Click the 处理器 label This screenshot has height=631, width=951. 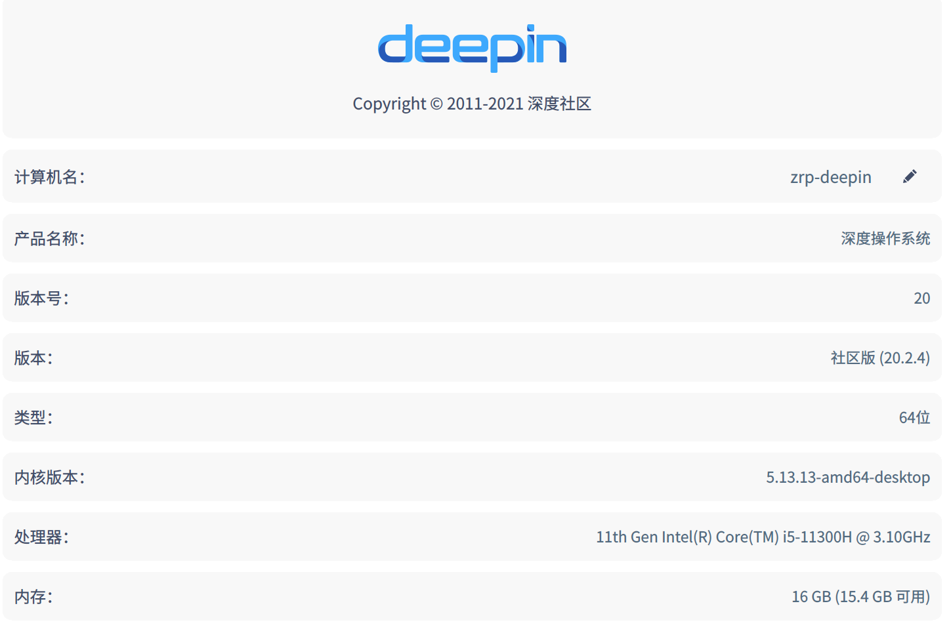[x=42, y=537]
